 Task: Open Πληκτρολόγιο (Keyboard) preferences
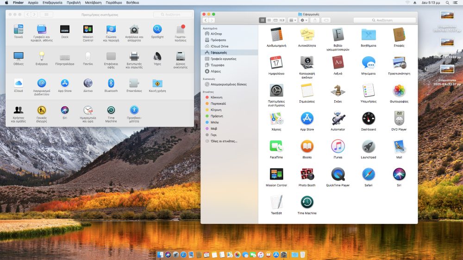coord(65,58)
